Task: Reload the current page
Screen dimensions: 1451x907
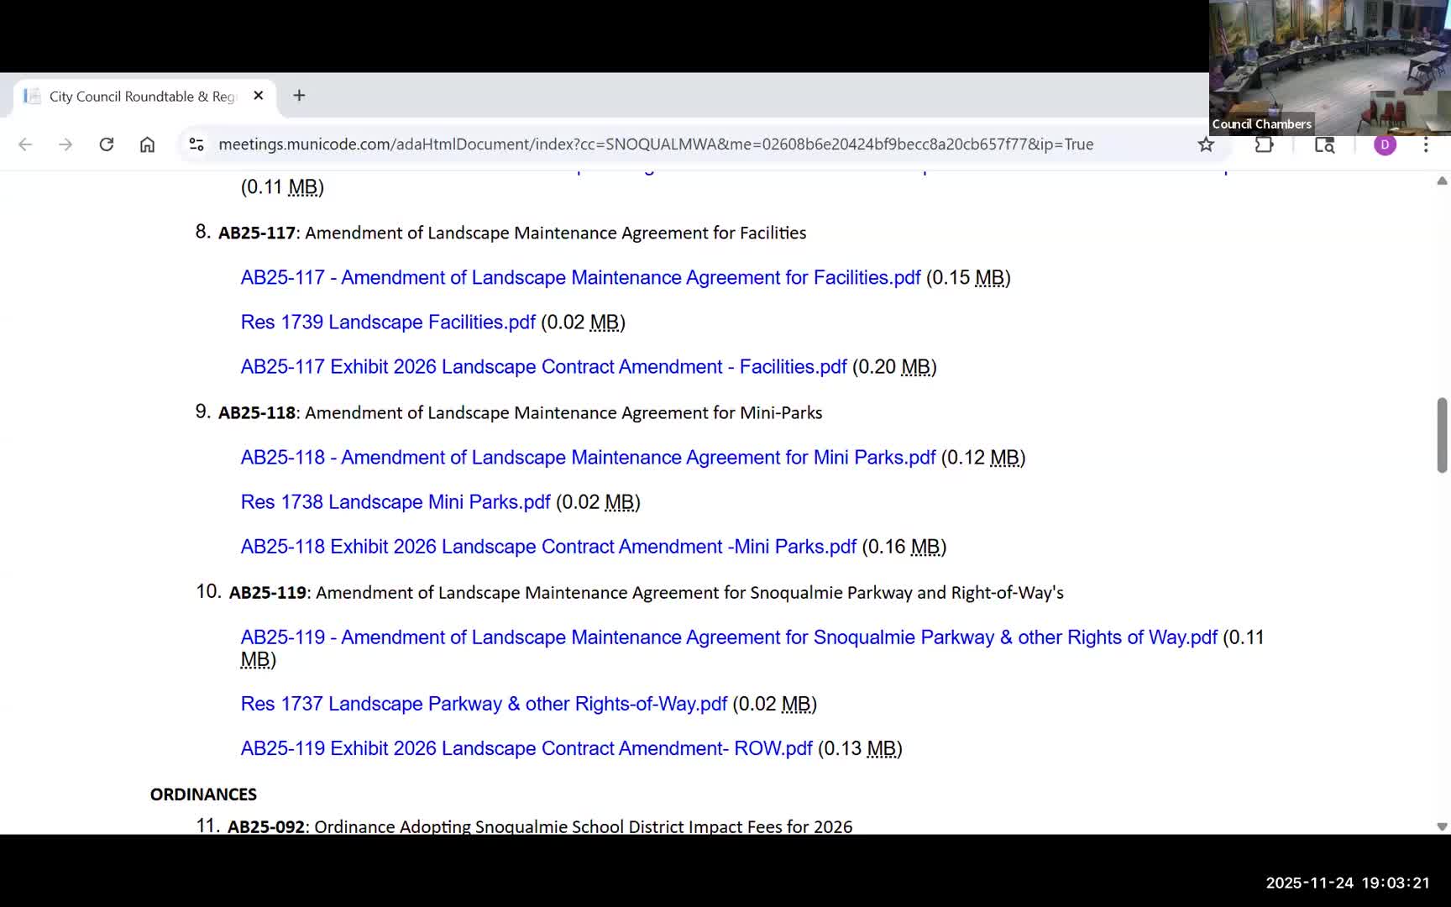Action: coord(107,144)
